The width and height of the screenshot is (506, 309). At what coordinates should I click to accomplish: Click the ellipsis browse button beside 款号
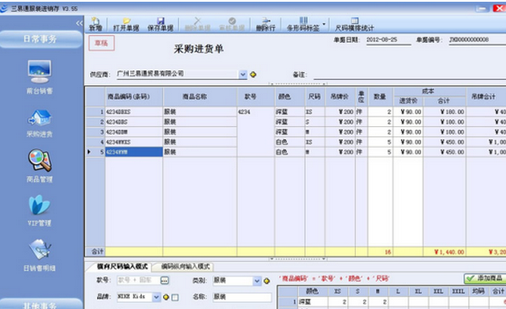pyautogui.click(x=165, y=281)
